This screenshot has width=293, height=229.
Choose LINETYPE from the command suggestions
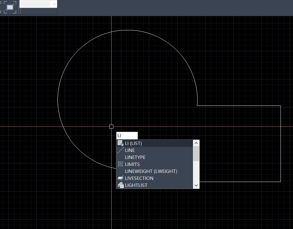click(x=135, y=157)
